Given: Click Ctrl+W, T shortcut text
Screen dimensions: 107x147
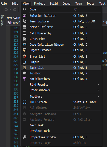Looking at the screenshot, I should 80,68.
